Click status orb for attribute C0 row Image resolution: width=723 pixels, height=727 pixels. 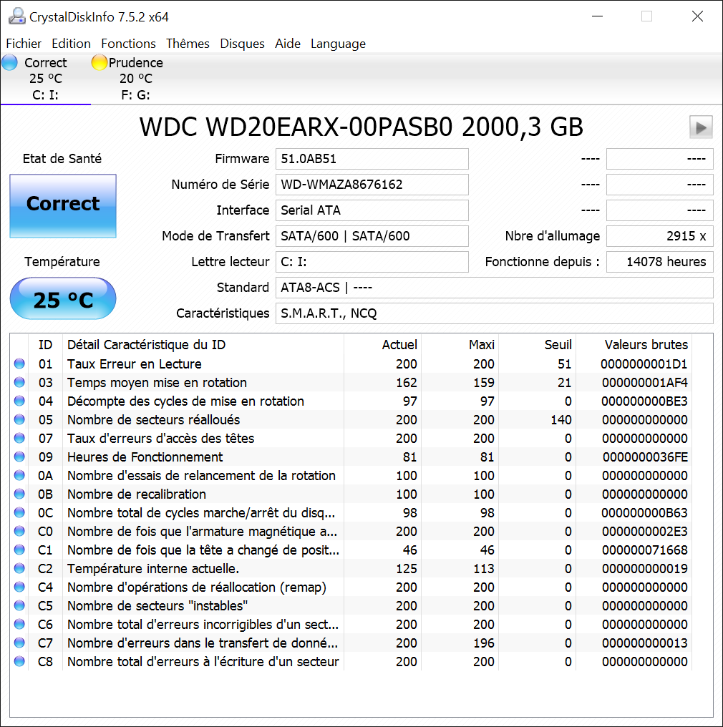(19, 531)
